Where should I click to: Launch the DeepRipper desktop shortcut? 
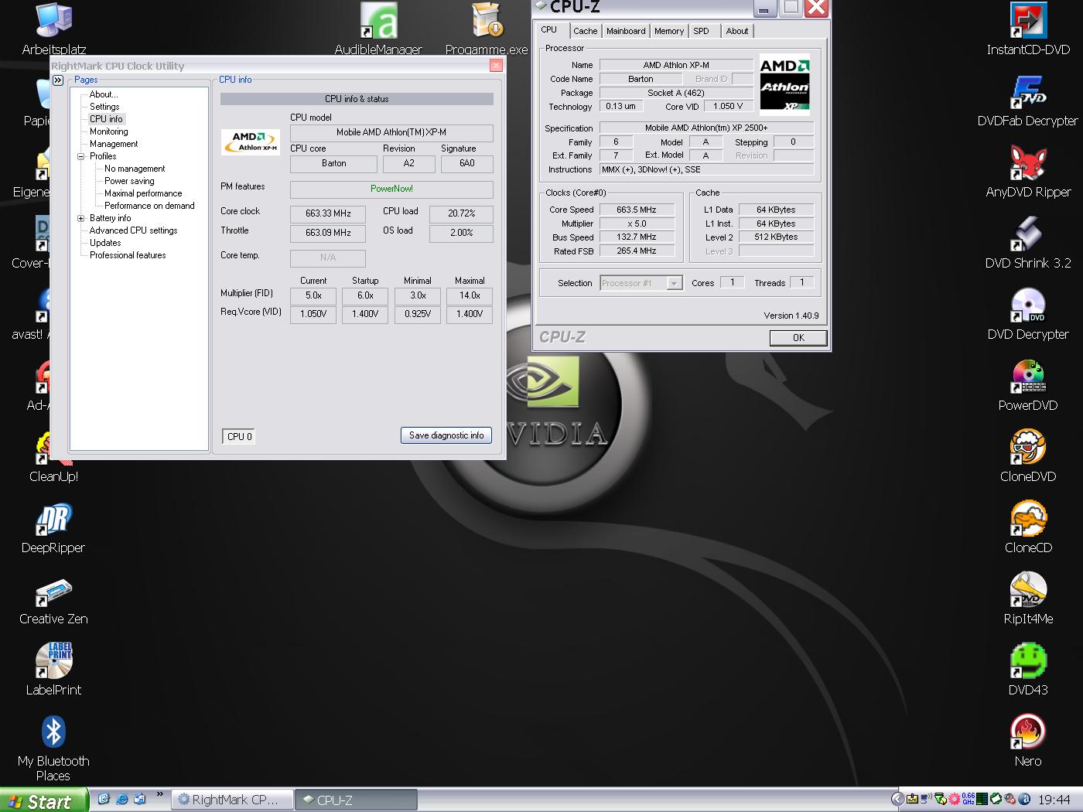tap(53, 520)
